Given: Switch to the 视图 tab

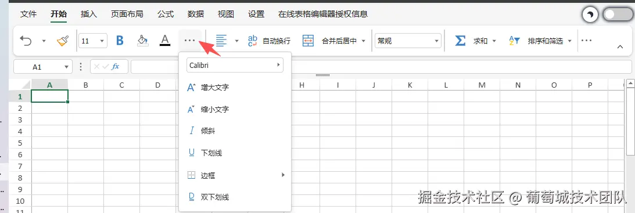Looking at the screenshot, I should point(225,14).
